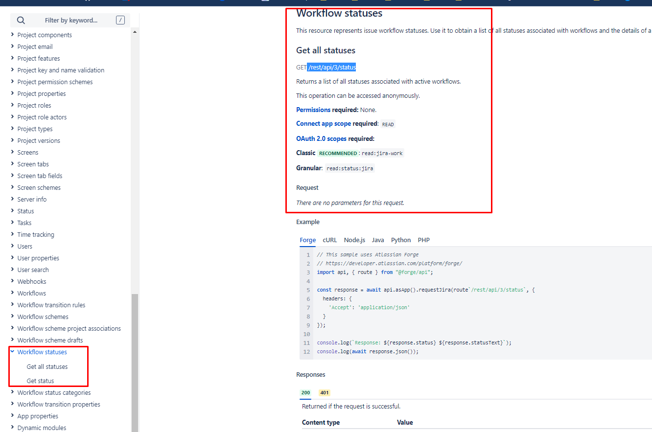Viewport: 652px width, 432px height.
Task: Expand the Server info section chevron
Action: coord(12,199)
